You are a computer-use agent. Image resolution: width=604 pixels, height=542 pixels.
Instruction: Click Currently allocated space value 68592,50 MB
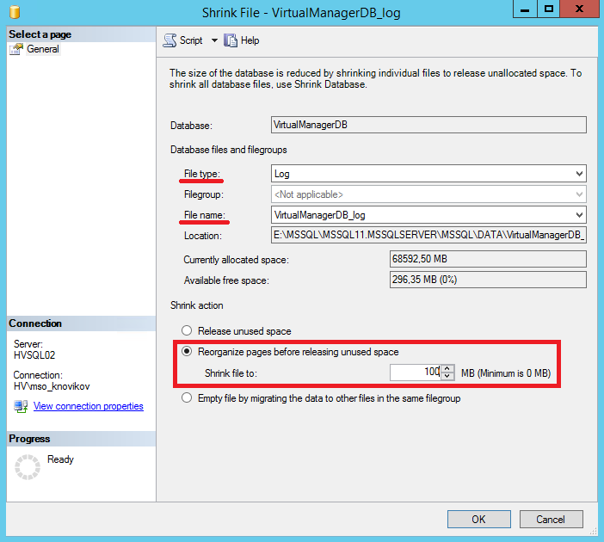tap(488, 259)
